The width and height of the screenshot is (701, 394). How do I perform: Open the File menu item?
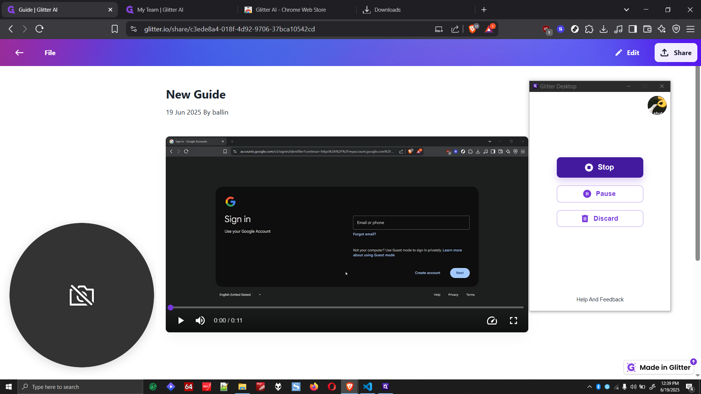click(50, 53)
